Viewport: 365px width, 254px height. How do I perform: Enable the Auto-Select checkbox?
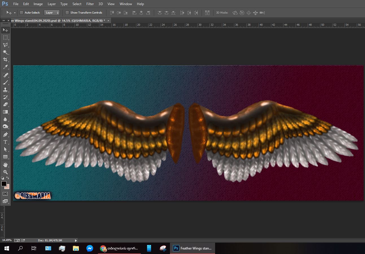pyautogui.click(x=21, y=13)
